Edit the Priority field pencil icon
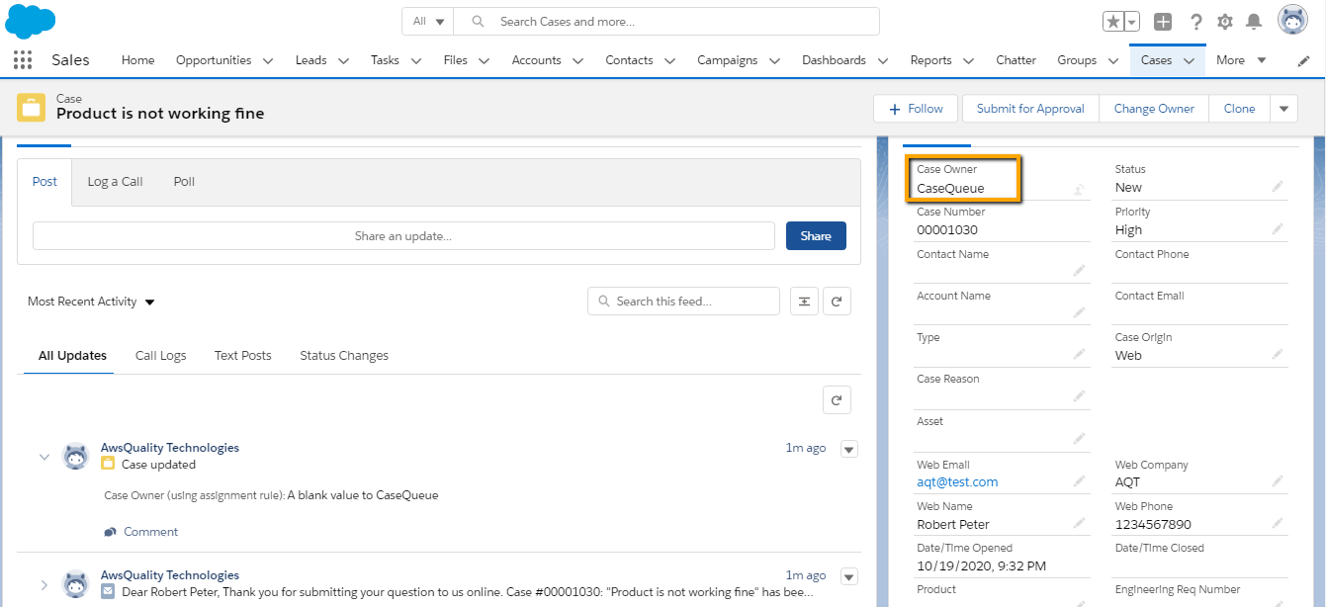The height and width of the screenshot is (607, 1326). point(1278,229)
